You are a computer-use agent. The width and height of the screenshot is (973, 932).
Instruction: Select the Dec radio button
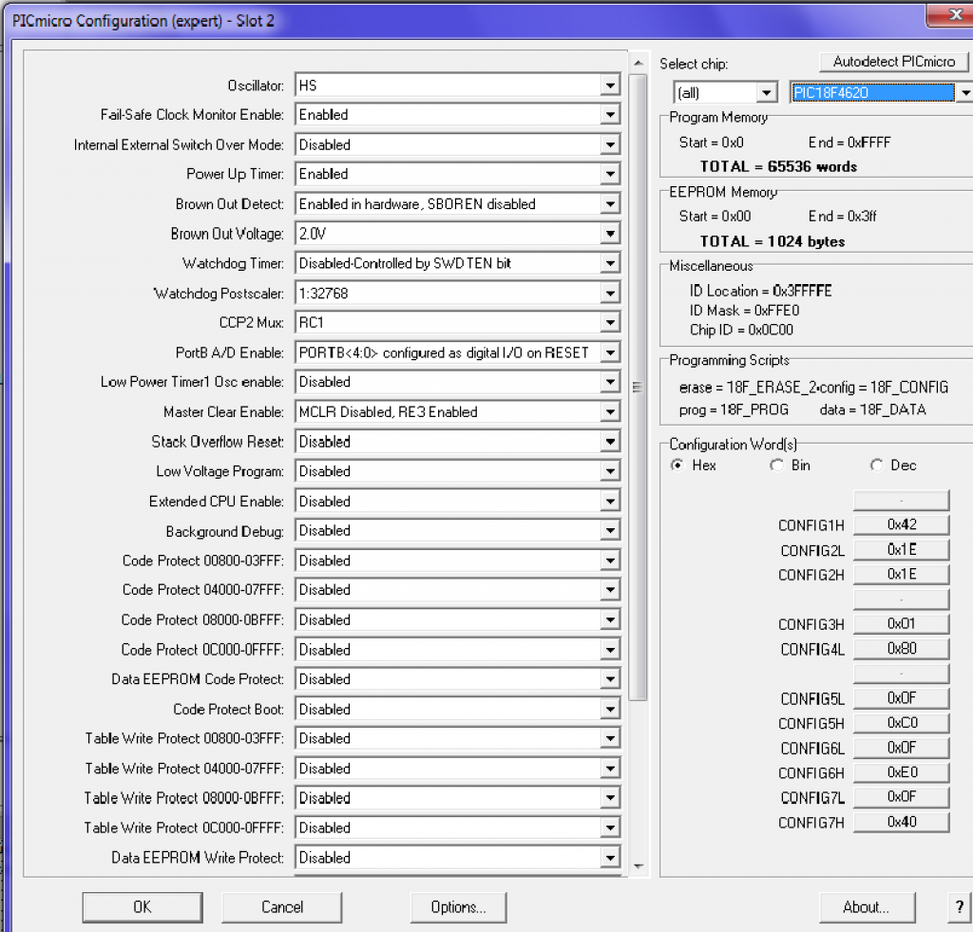[x=876, y=465]
